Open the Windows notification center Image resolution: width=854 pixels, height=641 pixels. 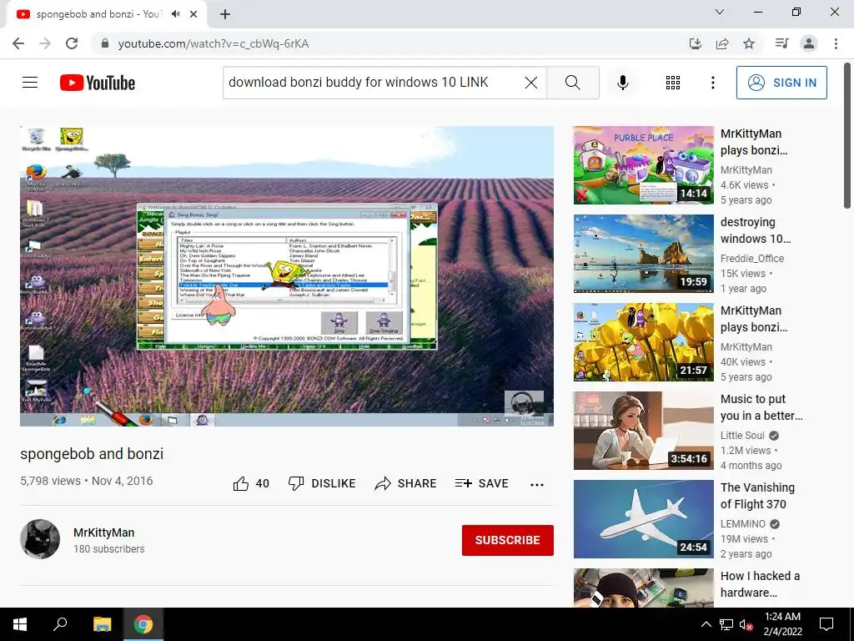pyautogui.click(x=826, y=624)
